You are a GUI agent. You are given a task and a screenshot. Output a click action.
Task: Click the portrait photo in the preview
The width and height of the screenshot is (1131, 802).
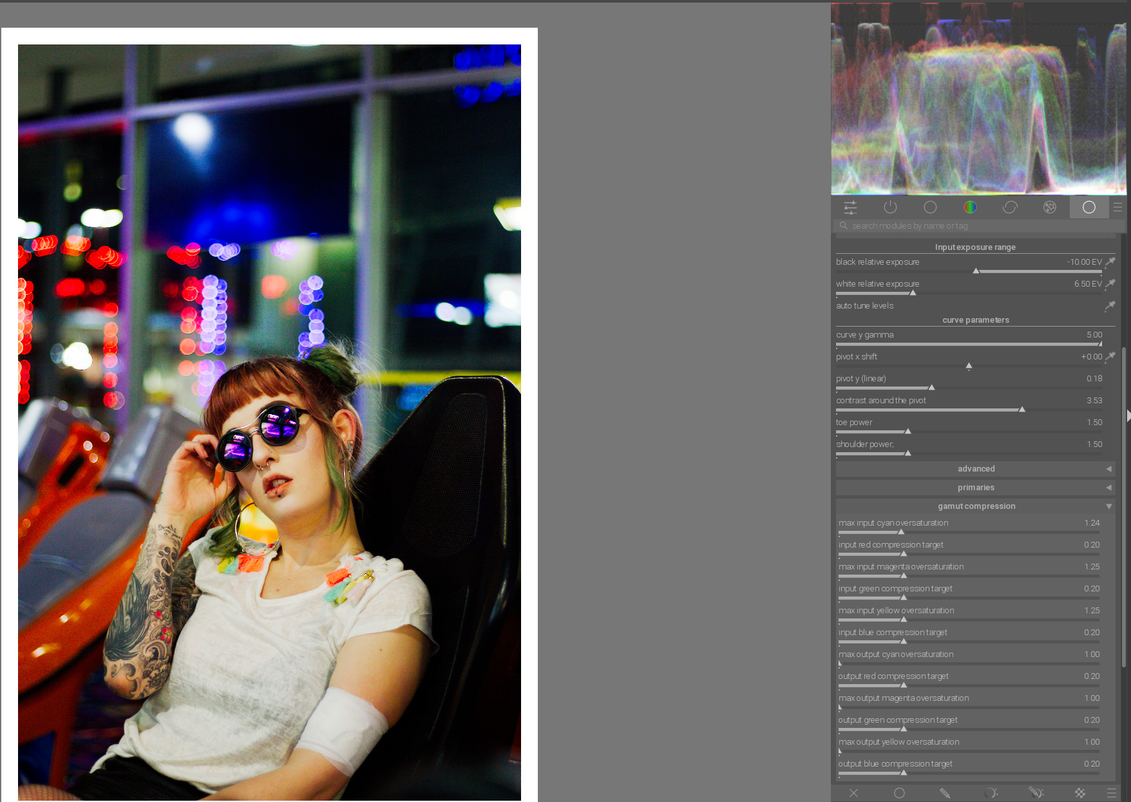pos(269,422)
